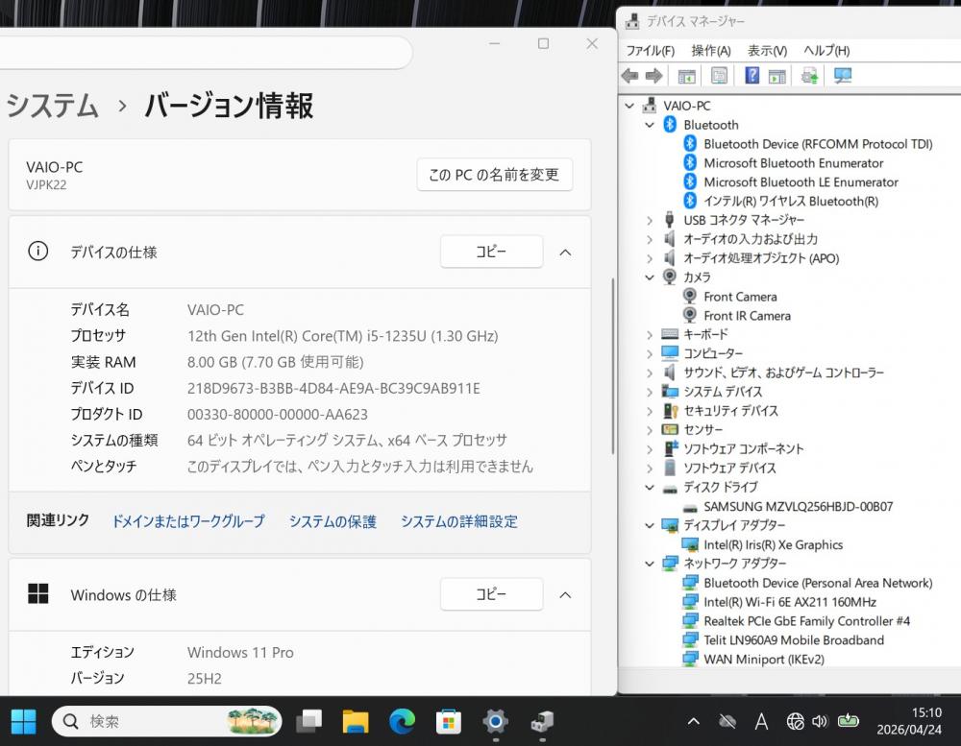Click the この PC の名前を変更 button

click(x=494, y=175)
